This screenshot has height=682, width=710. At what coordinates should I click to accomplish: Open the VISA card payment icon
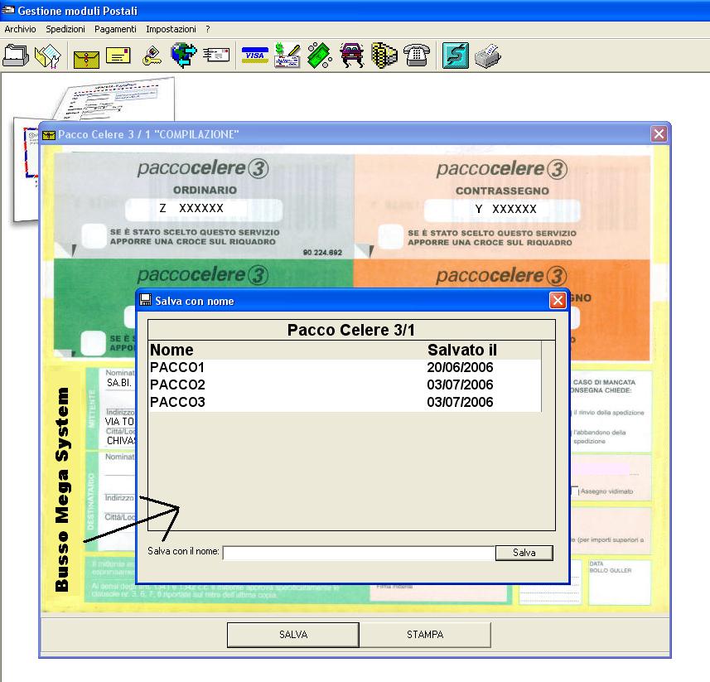[x=255, y=56]
